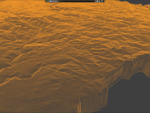Click the magnifier search icon in the top bar
The height and width of the screenshot is (113, 150).
(x=59, y=1)
